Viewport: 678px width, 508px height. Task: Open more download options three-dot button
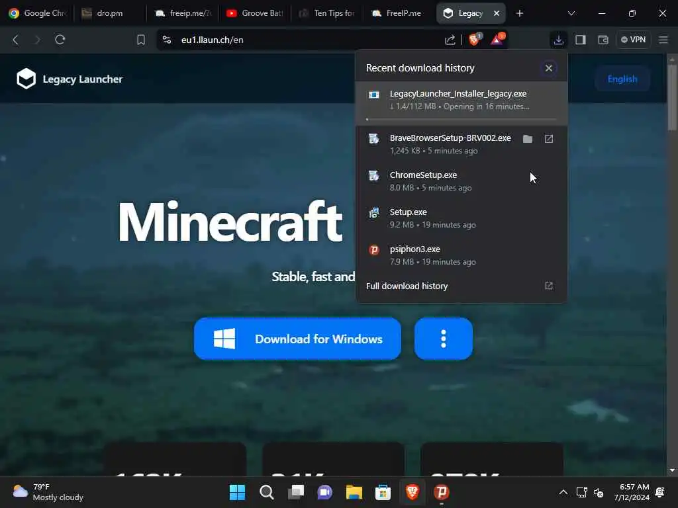(x=443, y=339)
